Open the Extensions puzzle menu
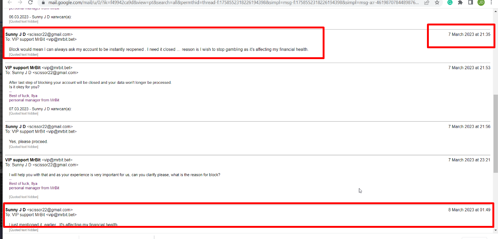 [x=460, y=2]
